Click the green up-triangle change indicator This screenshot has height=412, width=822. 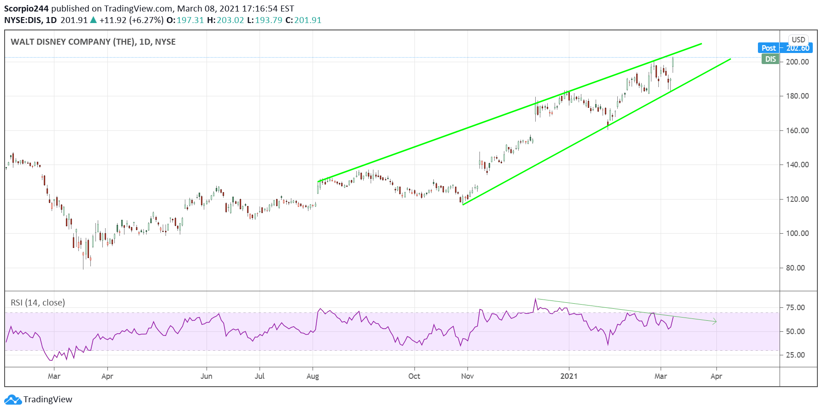coord(94,20)
